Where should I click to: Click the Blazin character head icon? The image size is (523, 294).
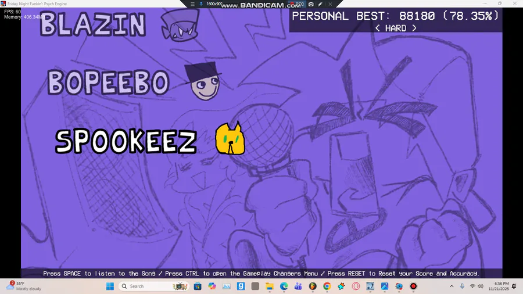click(180, 26)
